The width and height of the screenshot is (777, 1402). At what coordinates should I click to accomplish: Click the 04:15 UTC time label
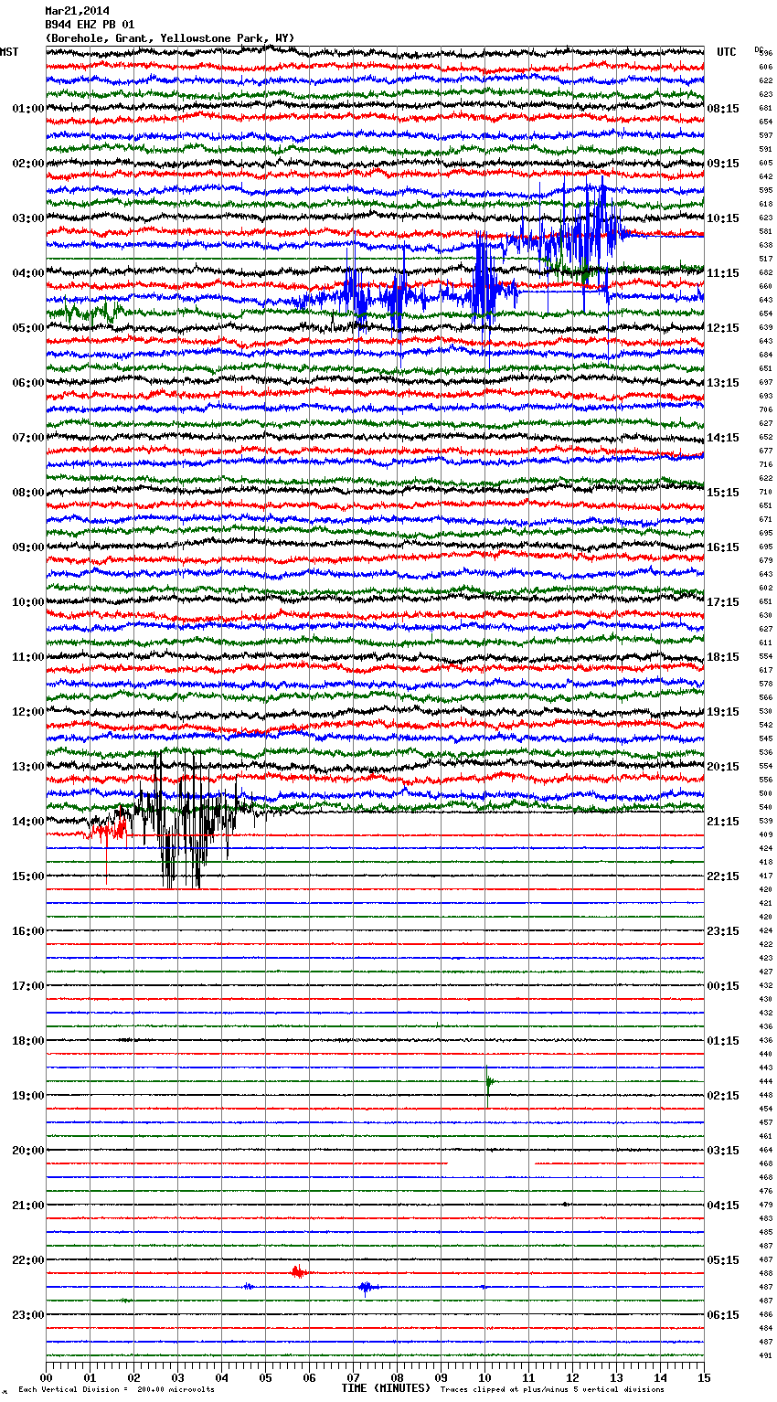pyautogui.click(x=723, y=1206)
